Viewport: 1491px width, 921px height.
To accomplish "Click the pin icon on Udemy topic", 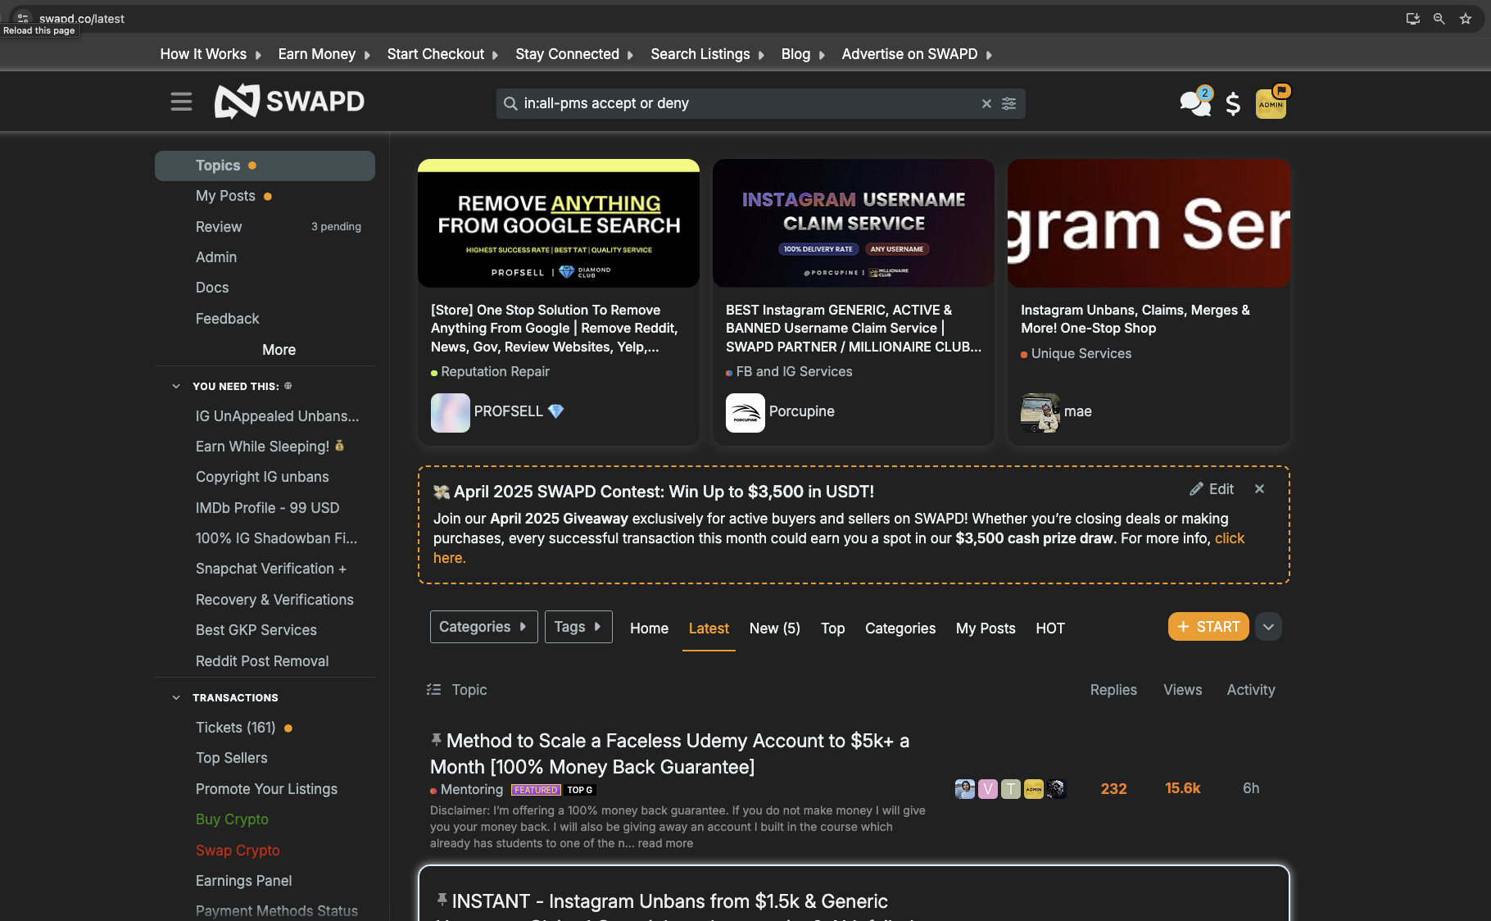I will (437, 739).
